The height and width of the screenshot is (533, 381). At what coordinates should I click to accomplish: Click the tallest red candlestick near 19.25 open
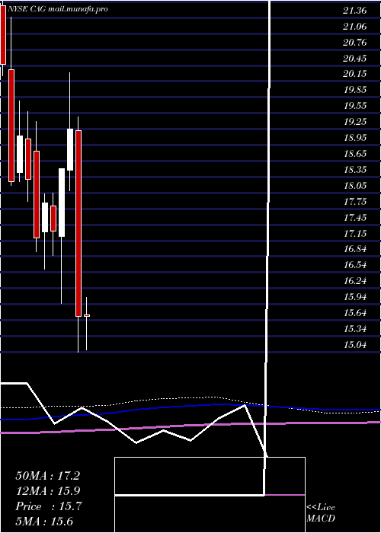coord(78,223)
